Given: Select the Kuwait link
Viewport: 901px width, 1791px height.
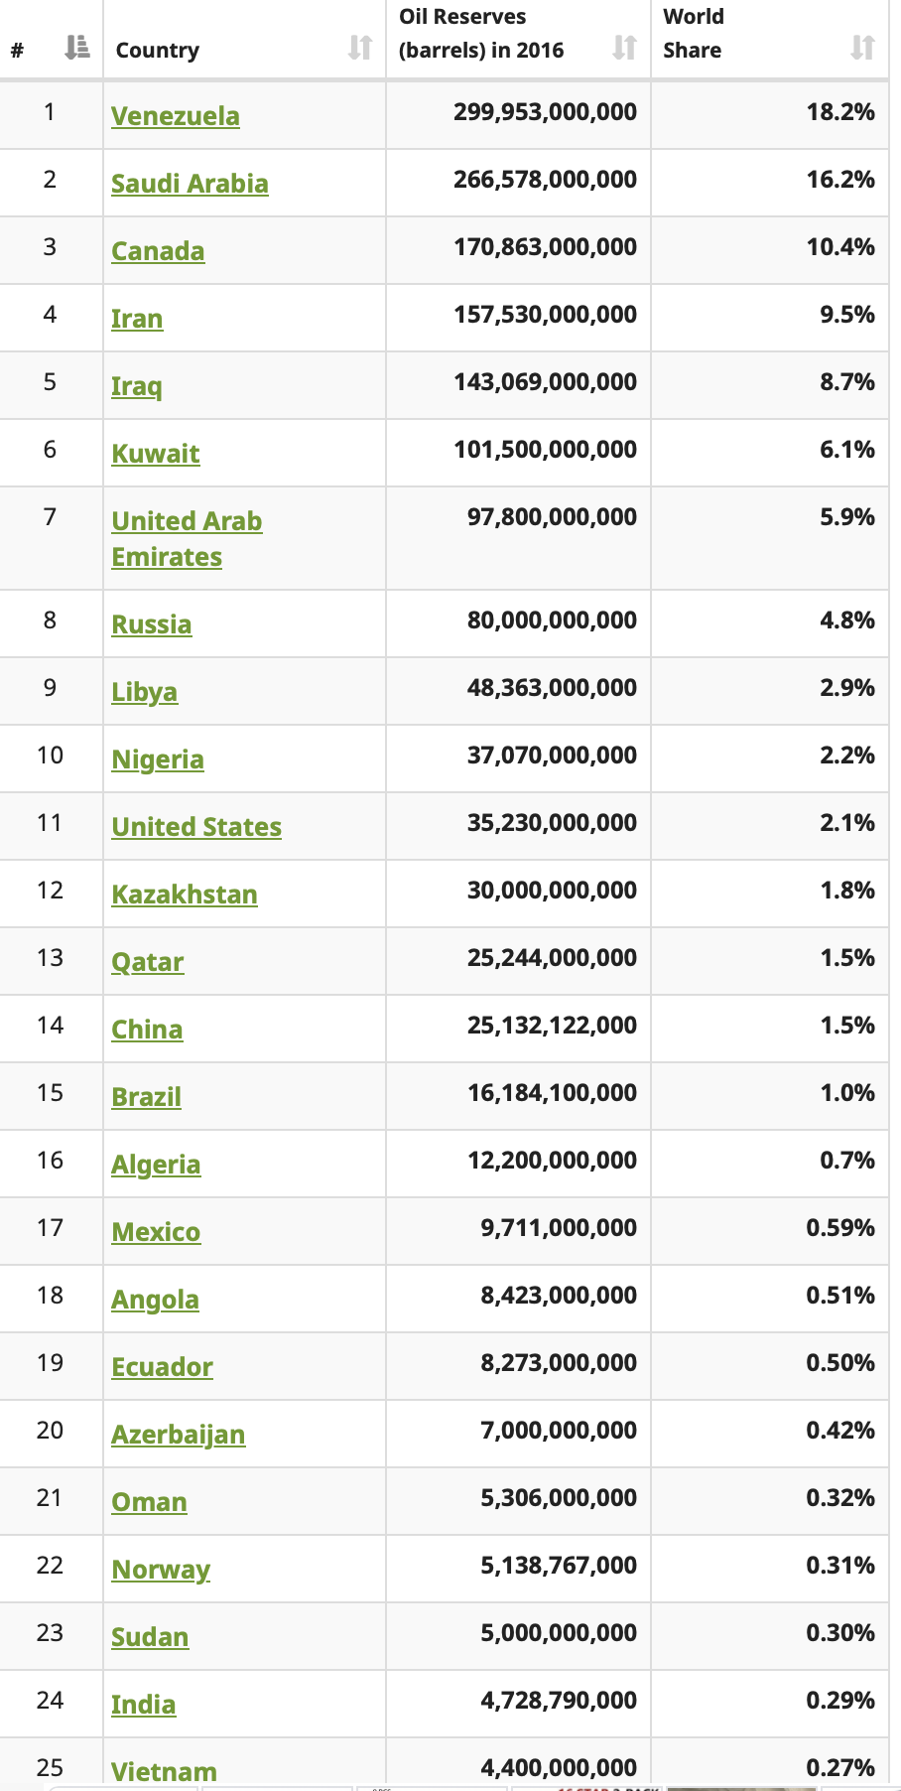Looking at the screenshot, I should (x=156, y=454).
